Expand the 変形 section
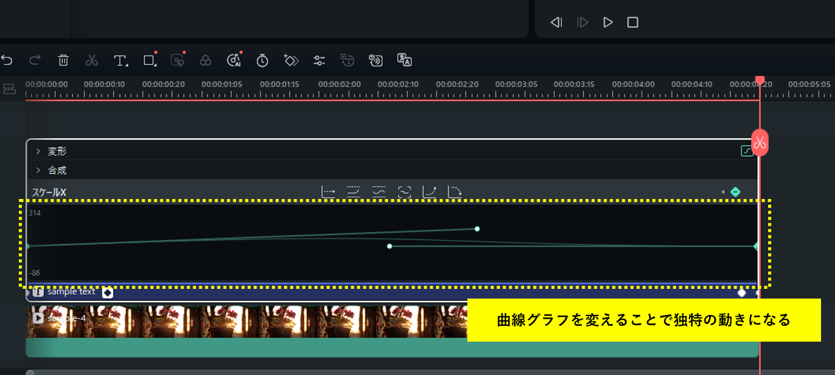 tap(38, 150)
